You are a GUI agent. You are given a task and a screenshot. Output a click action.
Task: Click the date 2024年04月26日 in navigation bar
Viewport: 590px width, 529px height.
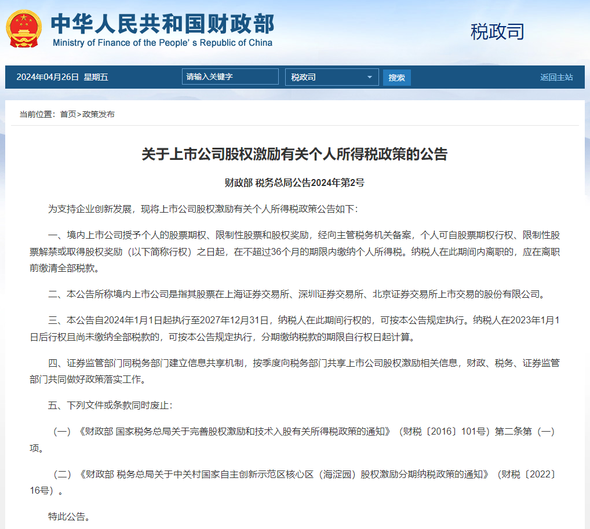48,77
